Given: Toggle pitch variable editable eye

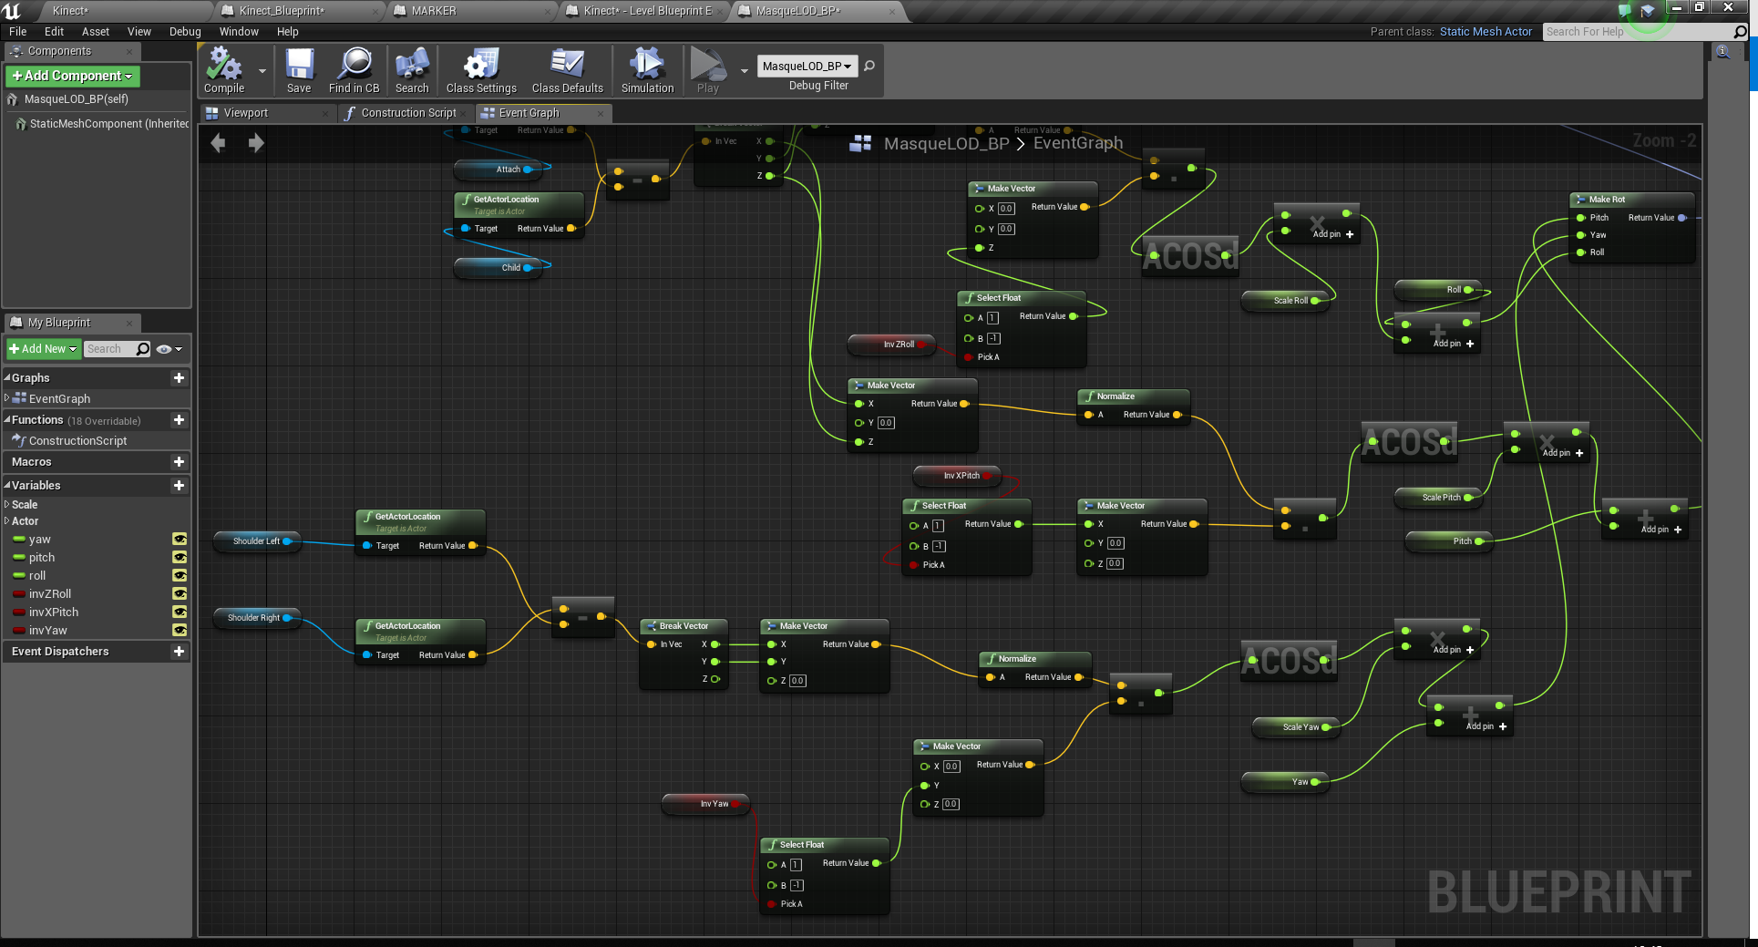Looking at the screenshot, I should pyautogui.click(x=180, y=557).
